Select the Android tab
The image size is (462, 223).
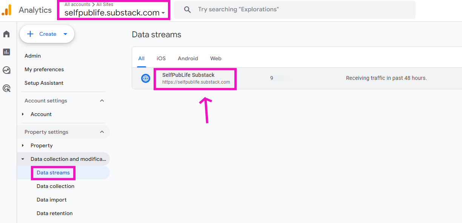pos(188,58)
